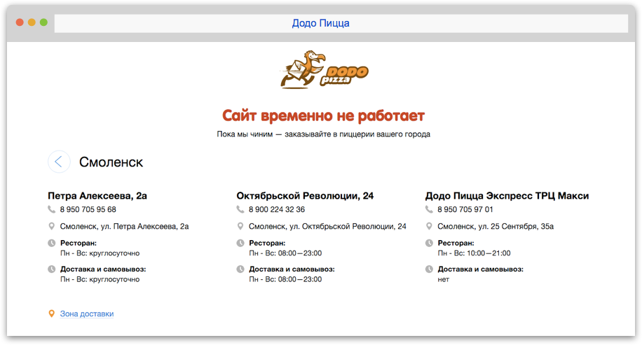Click the Dodo Pizza logo
The width and height of the screenshot is (642, 345).
[x=324, y=69]
